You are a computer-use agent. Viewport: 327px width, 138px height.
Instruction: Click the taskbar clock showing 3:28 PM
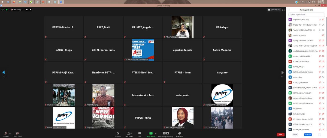[321, 2]
